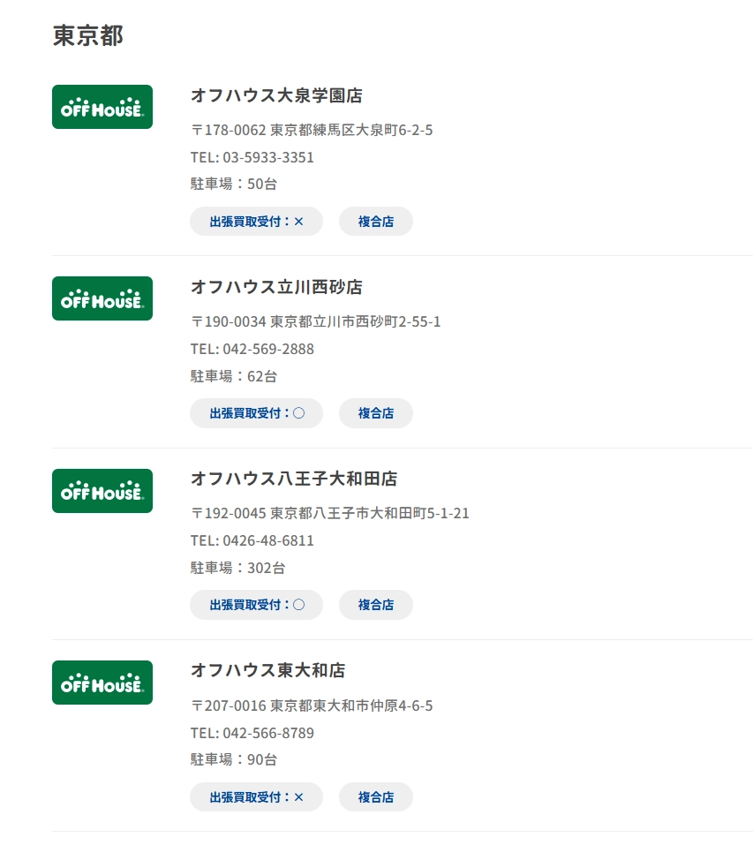Click 出張買取受付 tag under 東大和店
The height and width of the screenshot is (845, 753).
(x=256, y=797)
